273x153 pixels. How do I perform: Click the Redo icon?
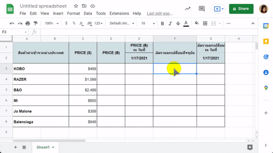[x=20, y=23]
